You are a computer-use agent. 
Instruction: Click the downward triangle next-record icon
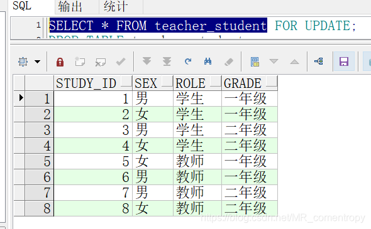[274, 61]
